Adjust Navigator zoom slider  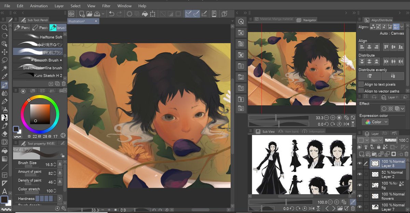[x=279, y=118]
